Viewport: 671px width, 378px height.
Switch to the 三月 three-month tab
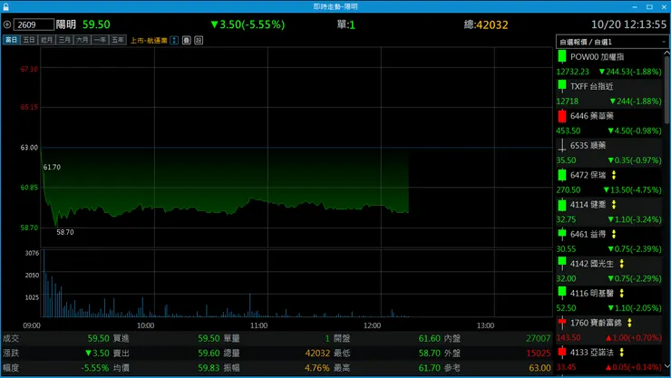[64, 40]
